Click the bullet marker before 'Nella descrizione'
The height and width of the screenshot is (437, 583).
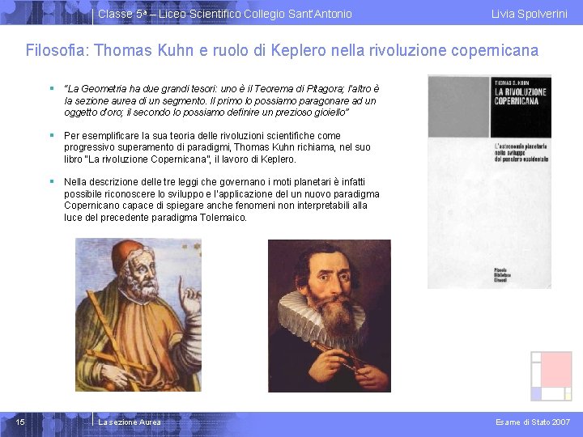click(52, 181)
